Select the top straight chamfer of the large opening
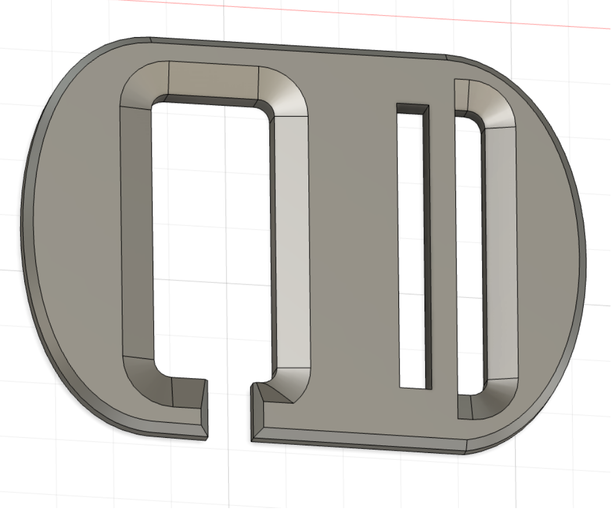The width and height of the screenshot is (611, 511). [214, 81]
